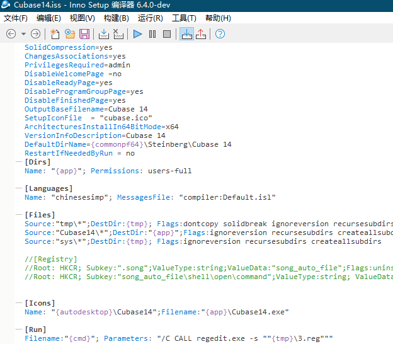This screenshot has height=344, width=393.
Task: Click the Source:"Cubase14\*" line
Action: pos(209,232)
